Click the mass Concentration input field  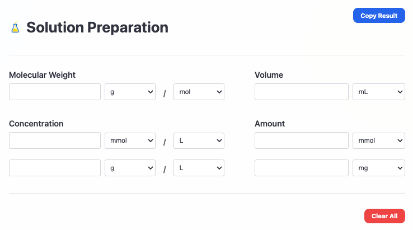tap(55, 167)
